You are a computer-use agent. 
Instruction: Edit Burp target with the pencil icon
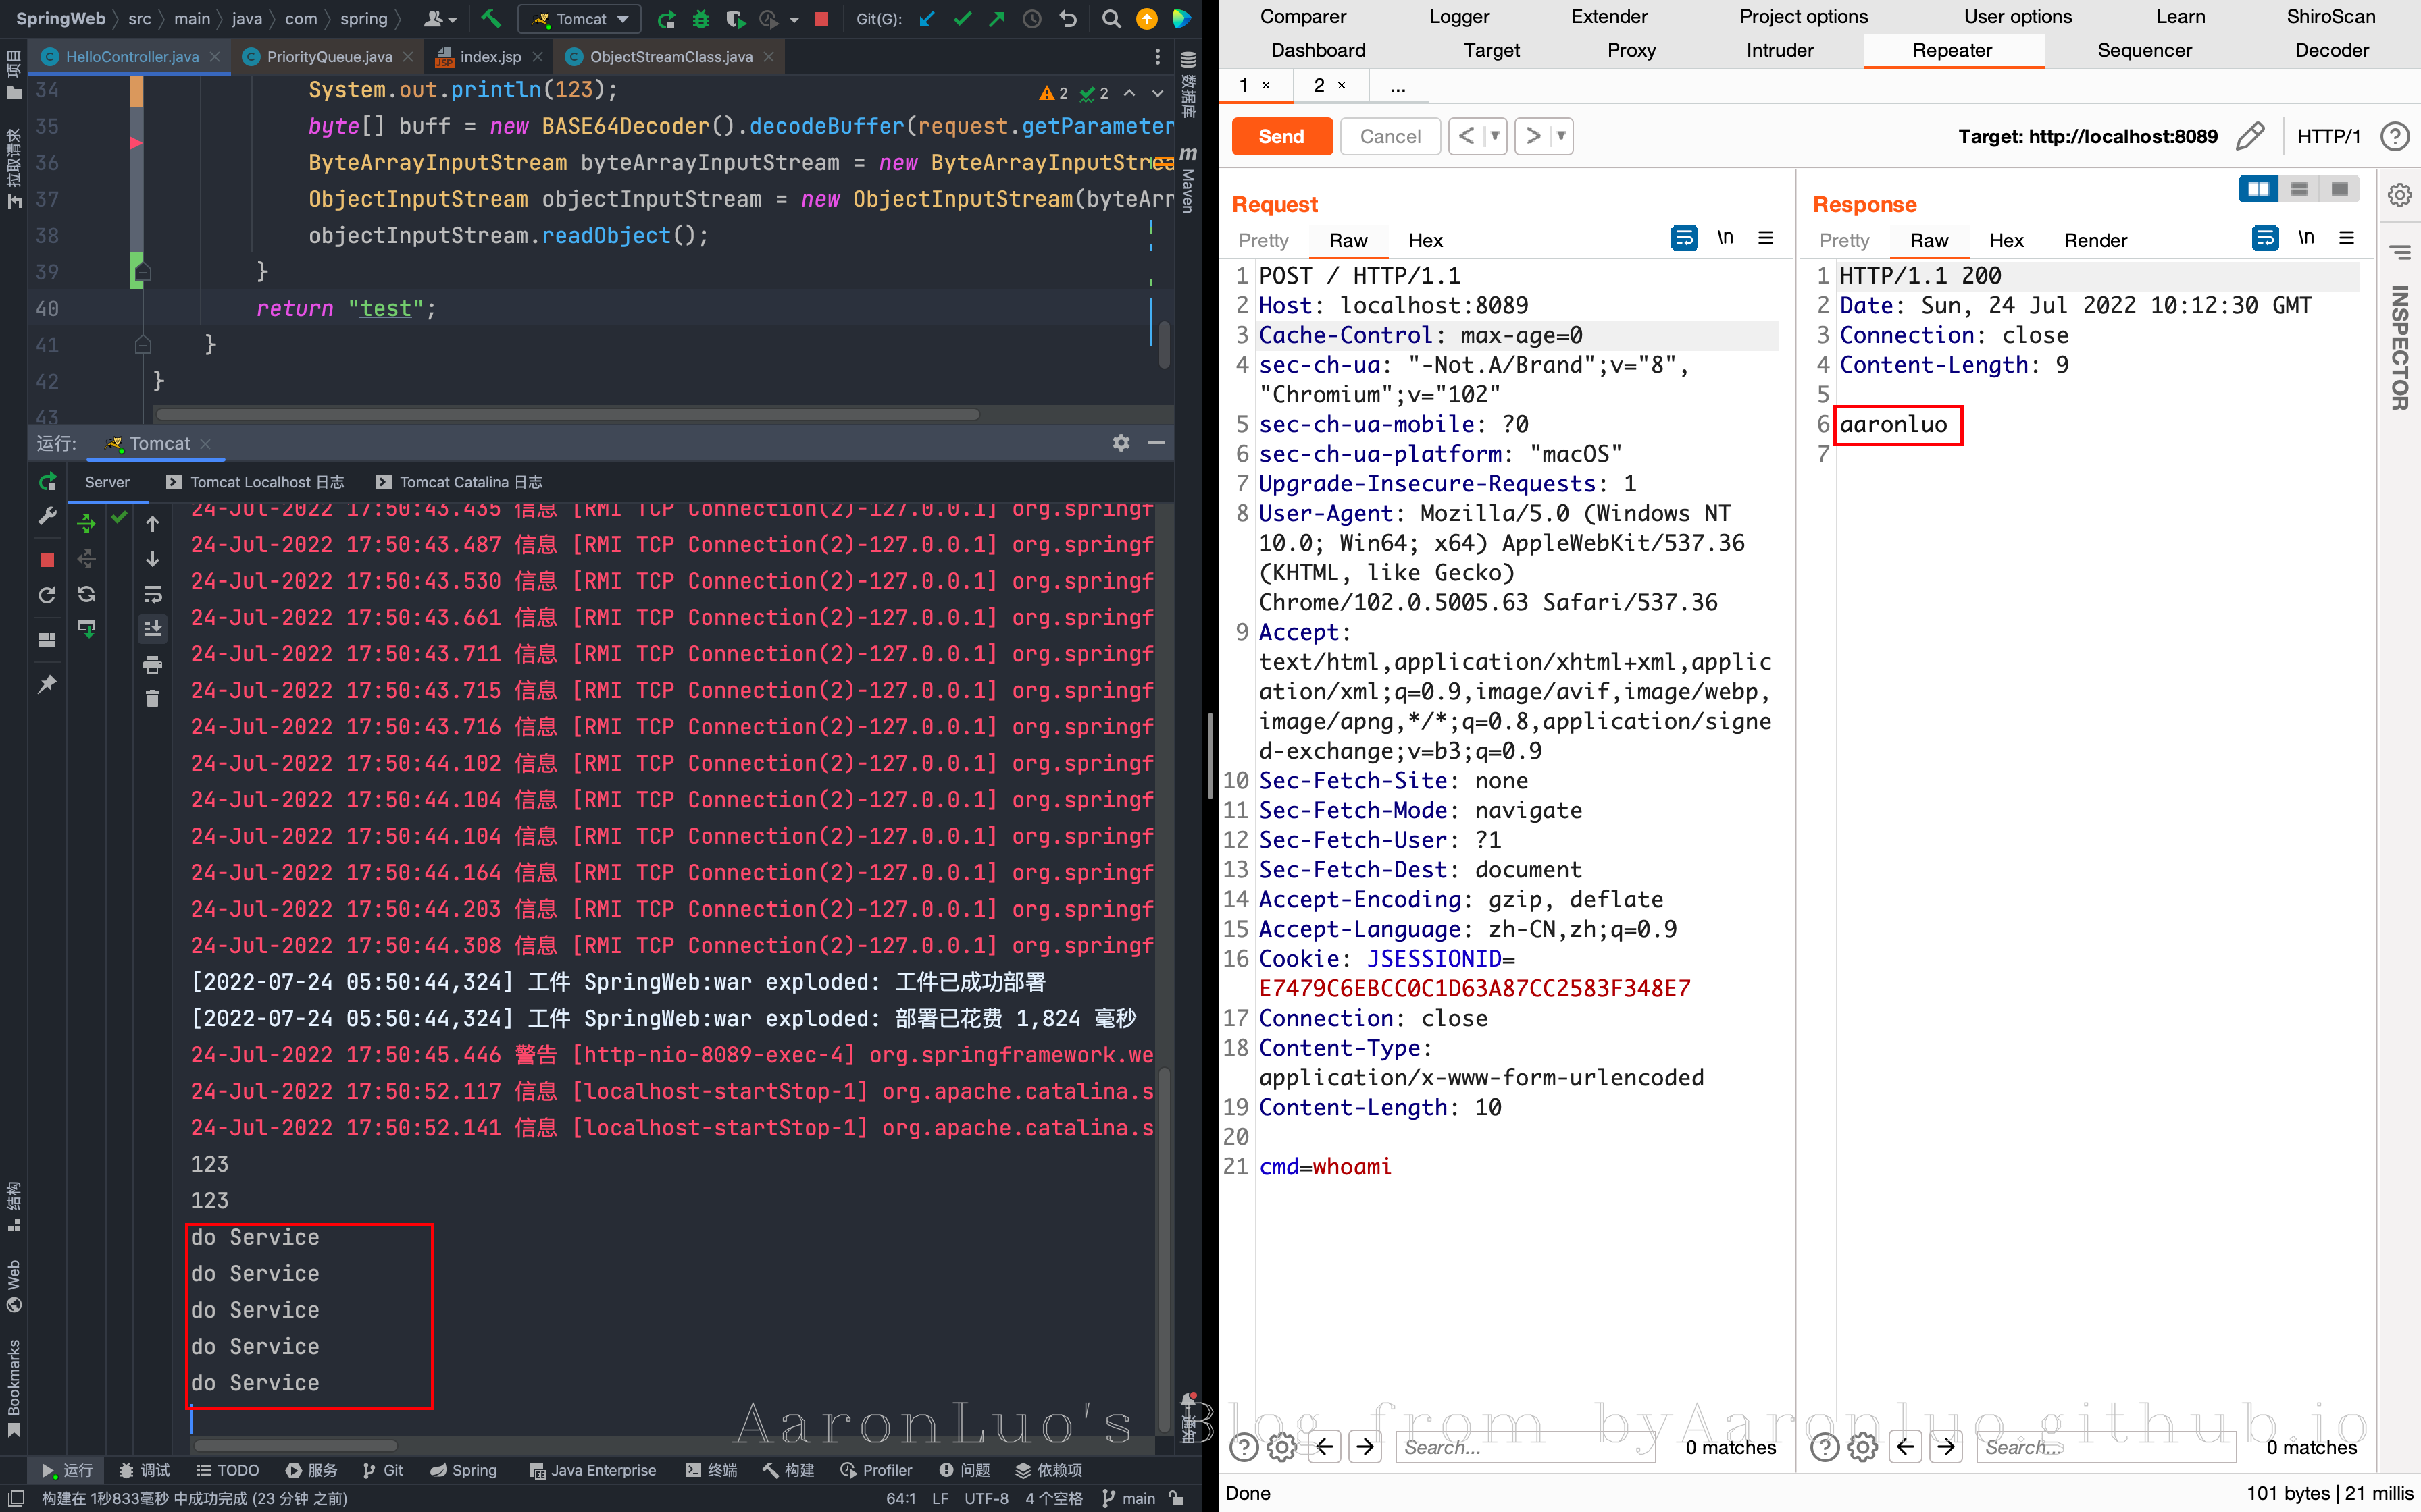(x=2250, y=136)
